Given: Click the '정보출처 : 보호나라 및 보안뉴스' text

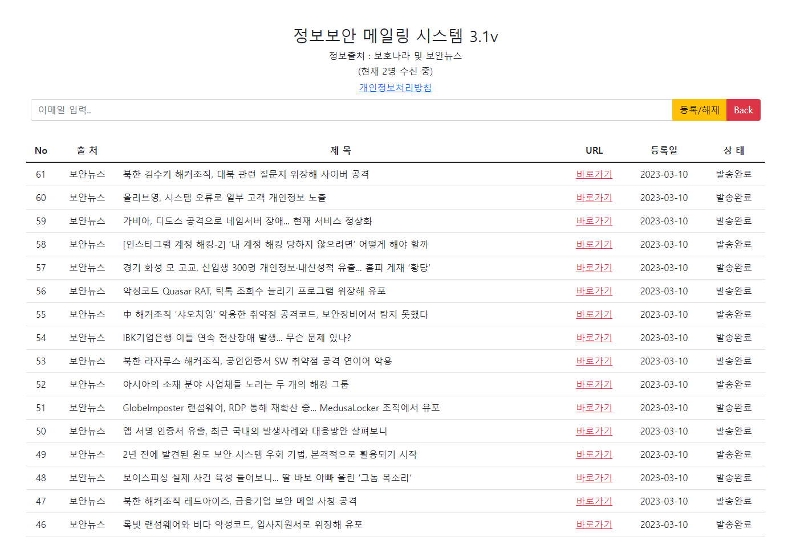Looking at the screenshot, I should pyautogui.click(x=395, y=56).
